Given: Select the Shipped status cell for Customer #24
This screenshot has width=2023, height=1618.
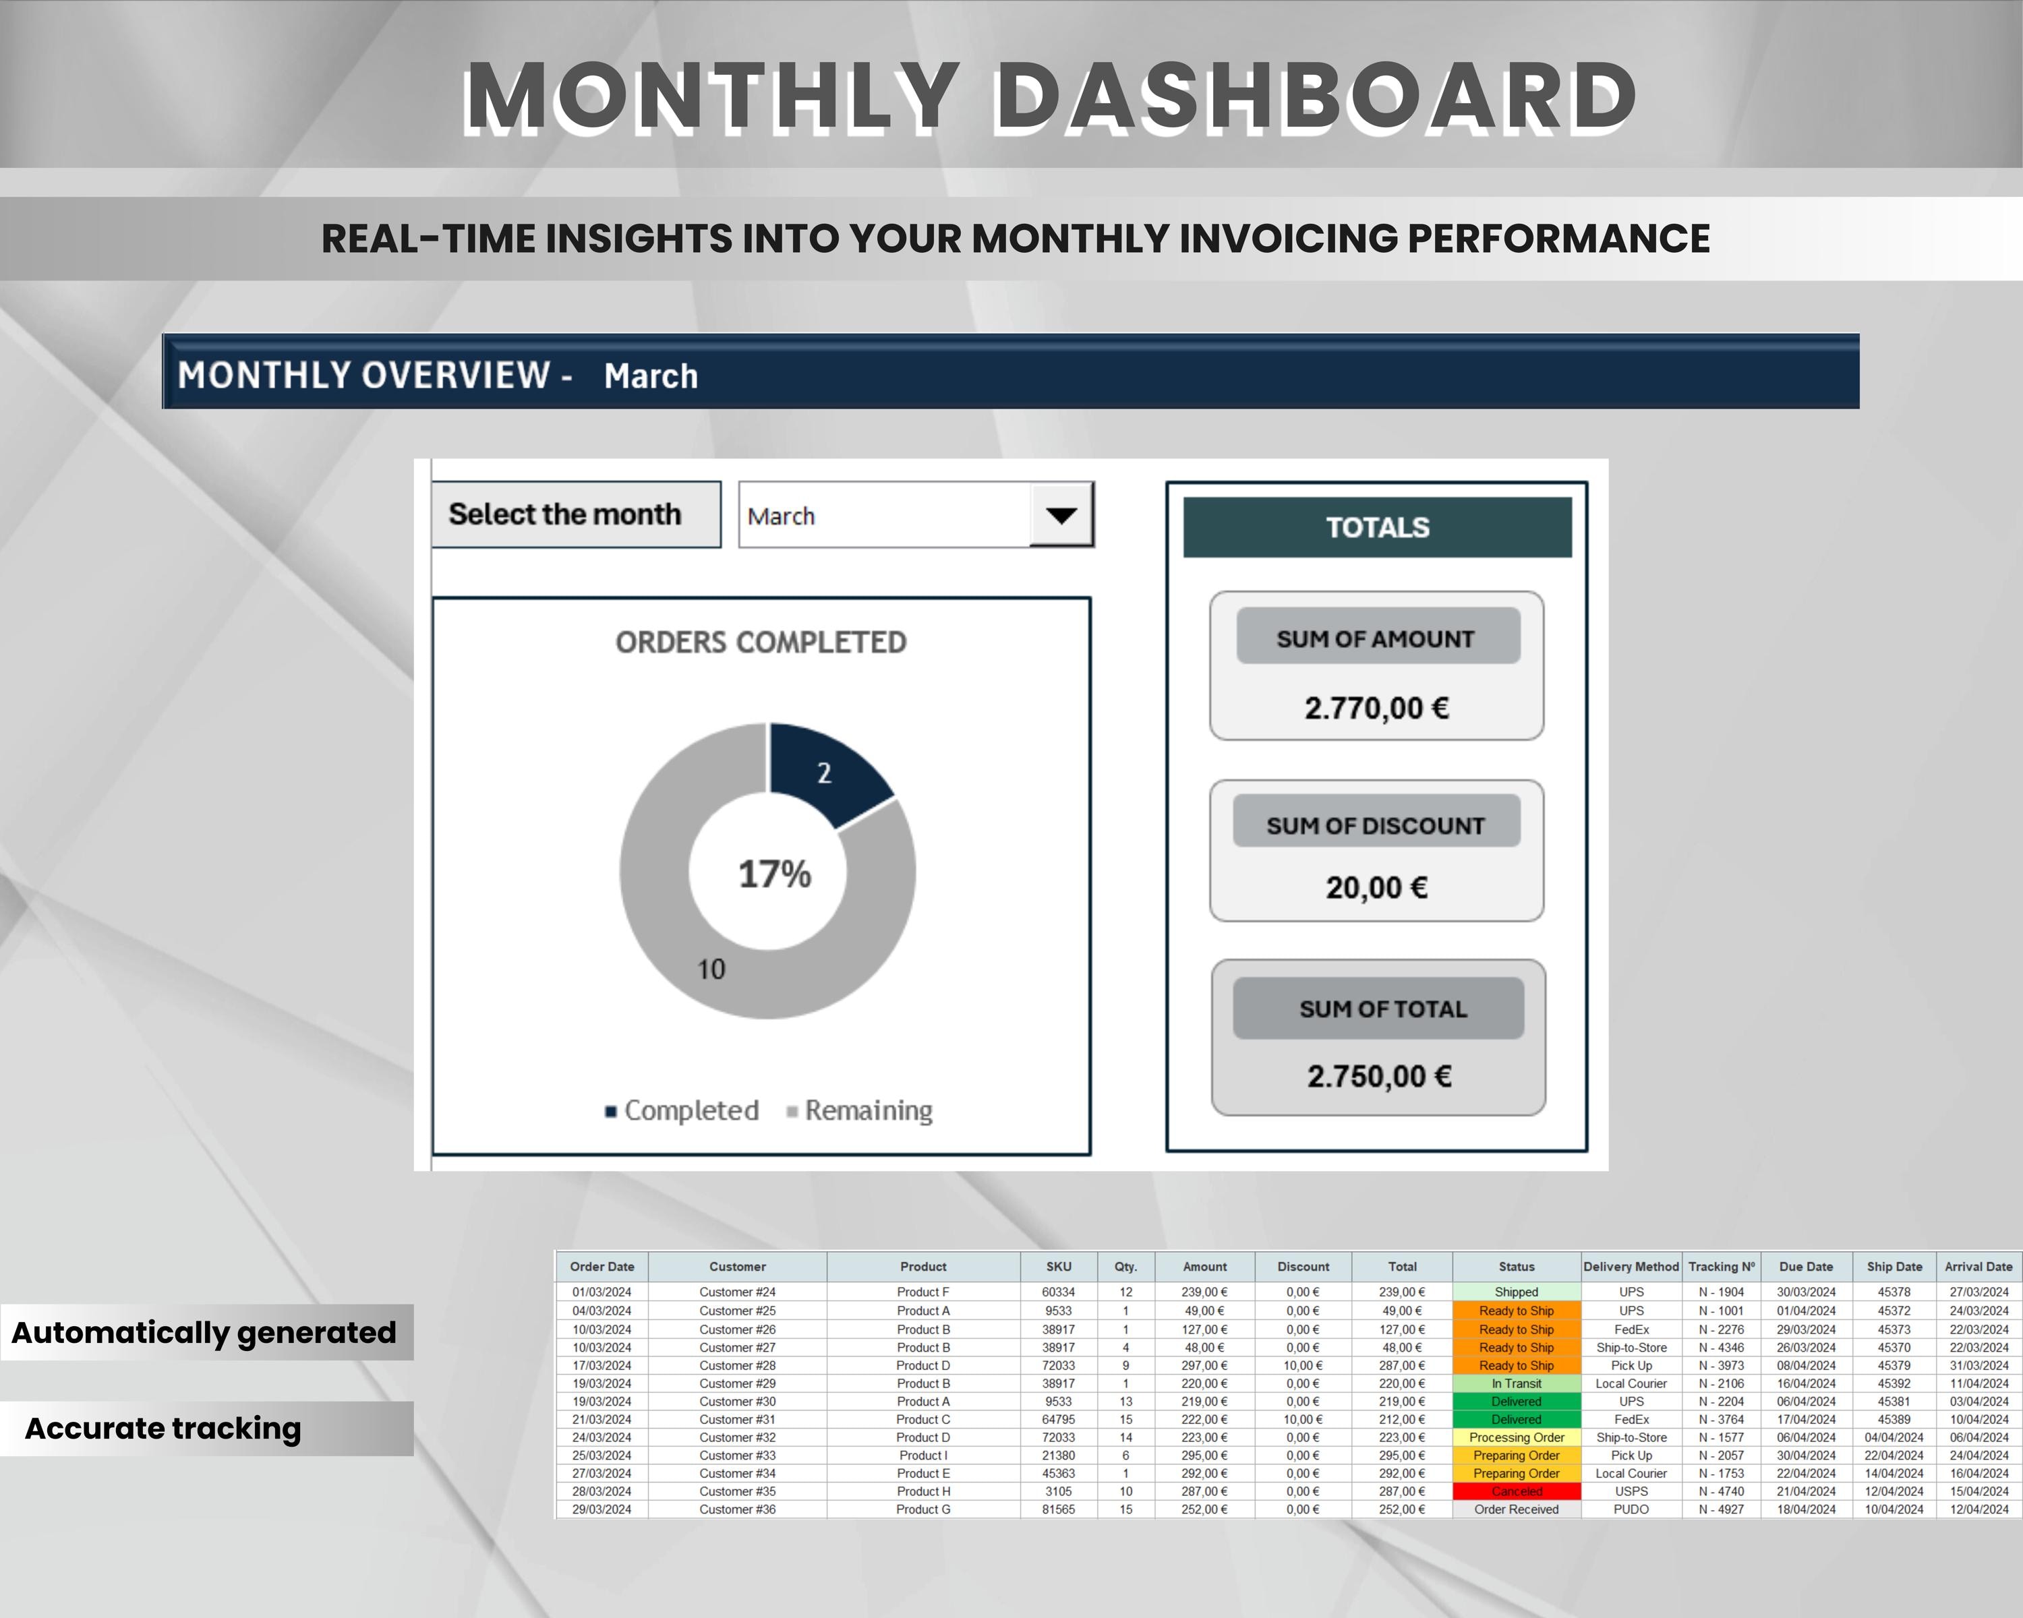Looking at the screenshot, I should (x=1517, y=1292).
